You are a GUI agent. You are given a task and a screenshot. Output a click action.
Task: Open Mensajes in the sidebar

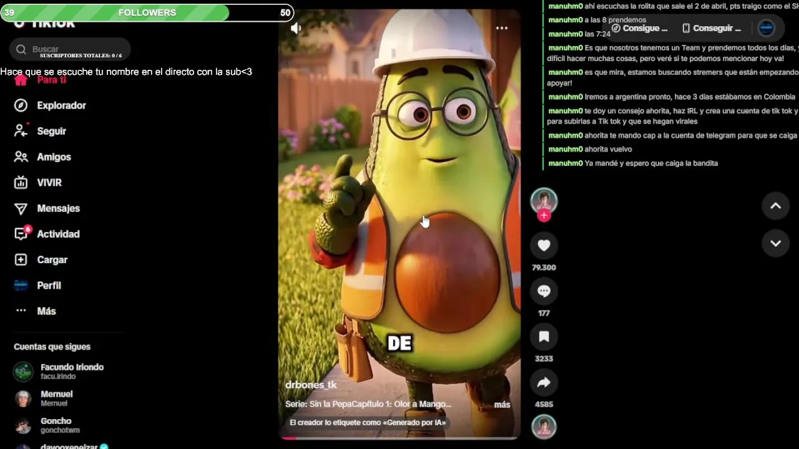[58, 208]
